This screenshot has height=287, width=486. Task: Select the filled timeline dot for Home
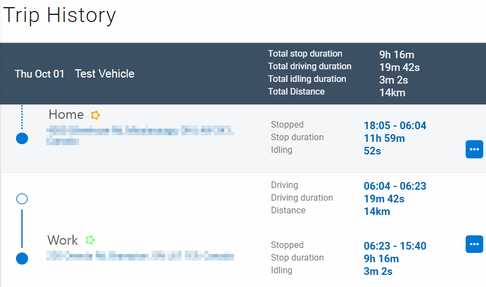coord(22,139)
